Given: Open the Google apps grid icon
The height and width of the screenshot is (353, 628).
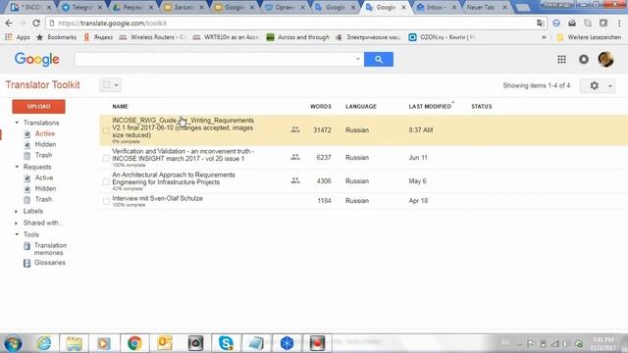Looking at the screenshot, I should tap(561, 59).
